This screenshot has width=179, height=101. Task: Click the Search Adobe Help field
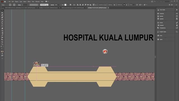(162, 2)
